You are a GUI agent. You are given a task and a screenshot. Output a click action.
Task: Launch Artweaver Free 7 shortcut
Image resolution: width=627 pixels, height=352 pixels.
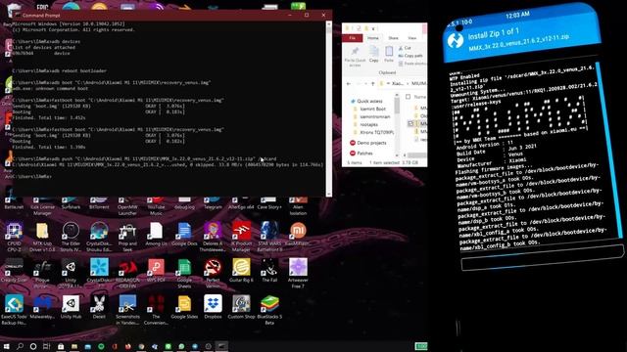298,274
